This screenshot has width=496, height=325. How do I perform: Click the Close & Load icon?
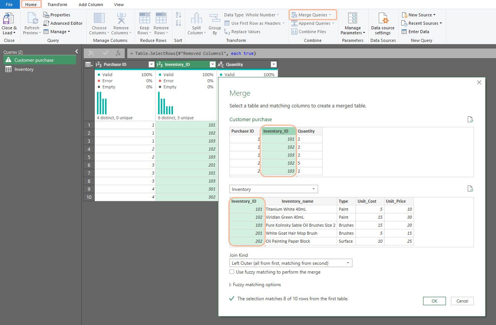[8, 19]
